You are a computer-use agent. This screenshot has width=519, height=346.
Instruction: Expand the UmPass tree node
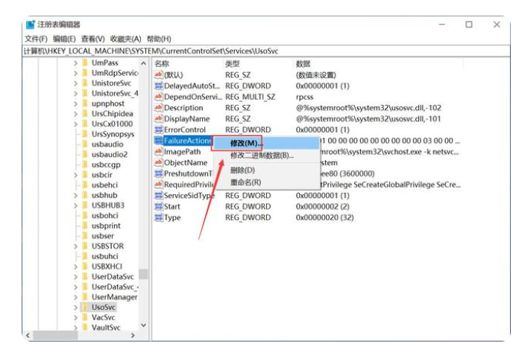pos(76,64)
